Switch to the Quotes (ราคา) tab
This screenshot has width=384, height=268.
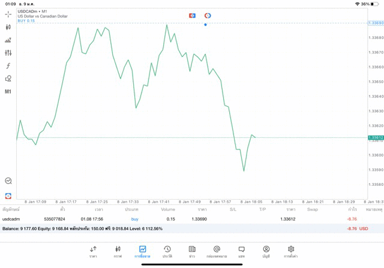(x=93, y=251)
